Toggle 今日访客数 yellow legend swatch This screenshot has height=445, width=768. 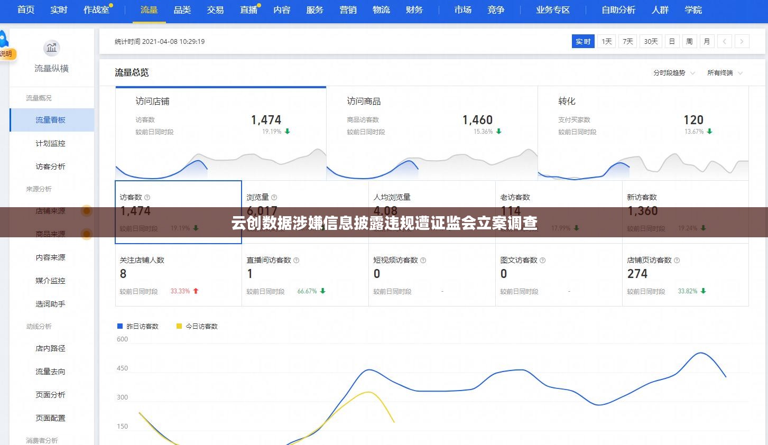click(x=179, y=327)
